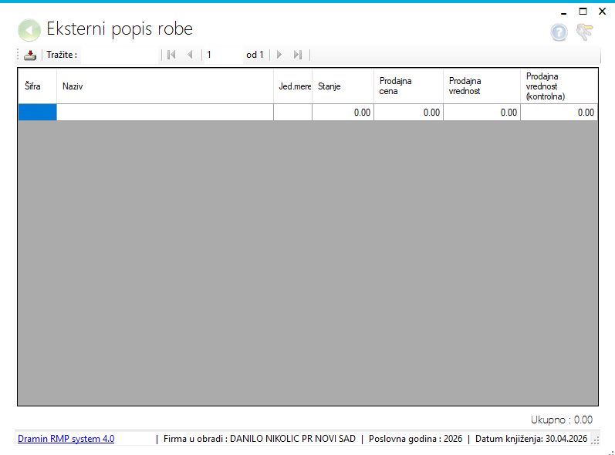The width and height of the screenshot is (615, 455).
Task: Sort by Šifra column header
Action: (x=37, y=86)
